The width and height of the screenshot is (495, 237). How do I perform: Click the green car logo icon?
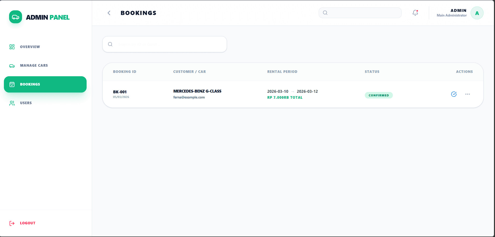(16, 17)
